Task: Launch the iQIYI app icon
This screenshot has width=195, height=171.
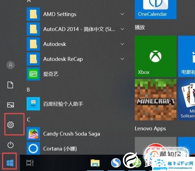Action: coord(33,74)
